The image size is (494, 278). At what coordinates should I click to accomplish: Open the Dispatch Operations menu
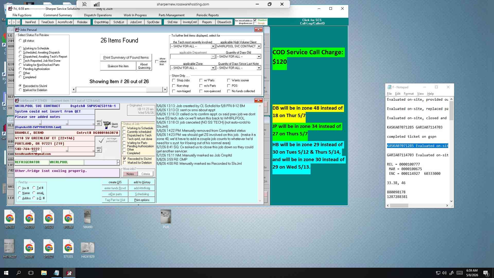pos(98,15)
